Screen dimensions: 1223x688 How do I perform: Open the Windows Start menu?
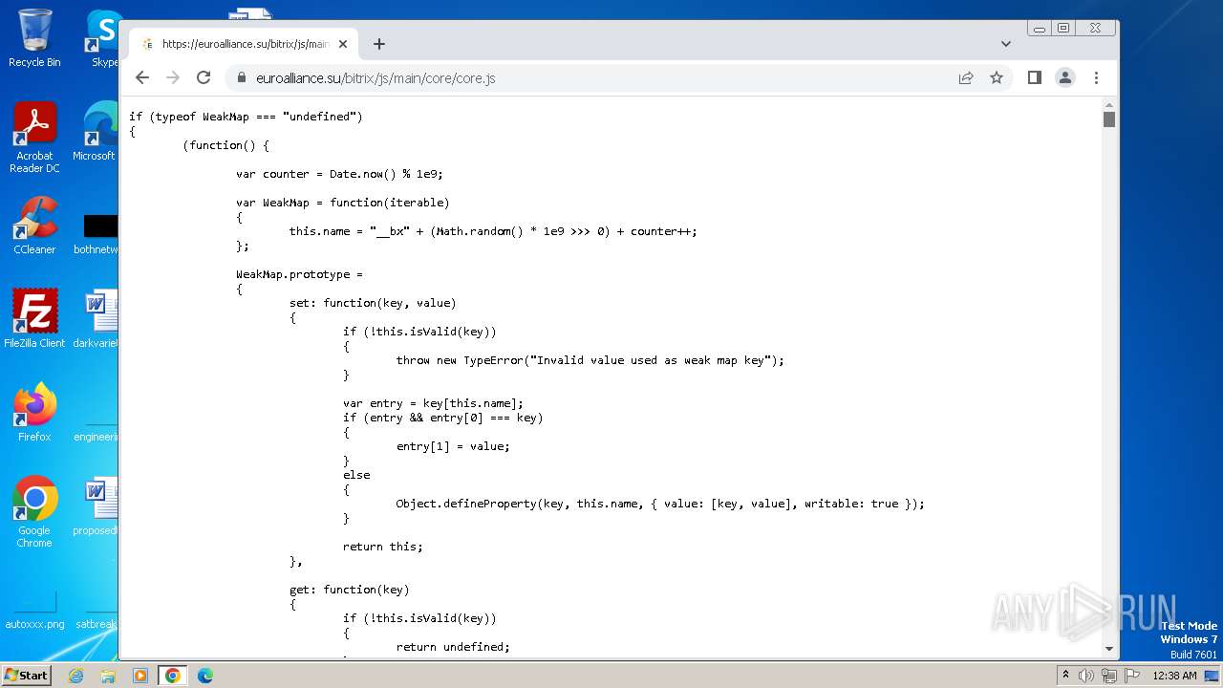click(26, 675)
